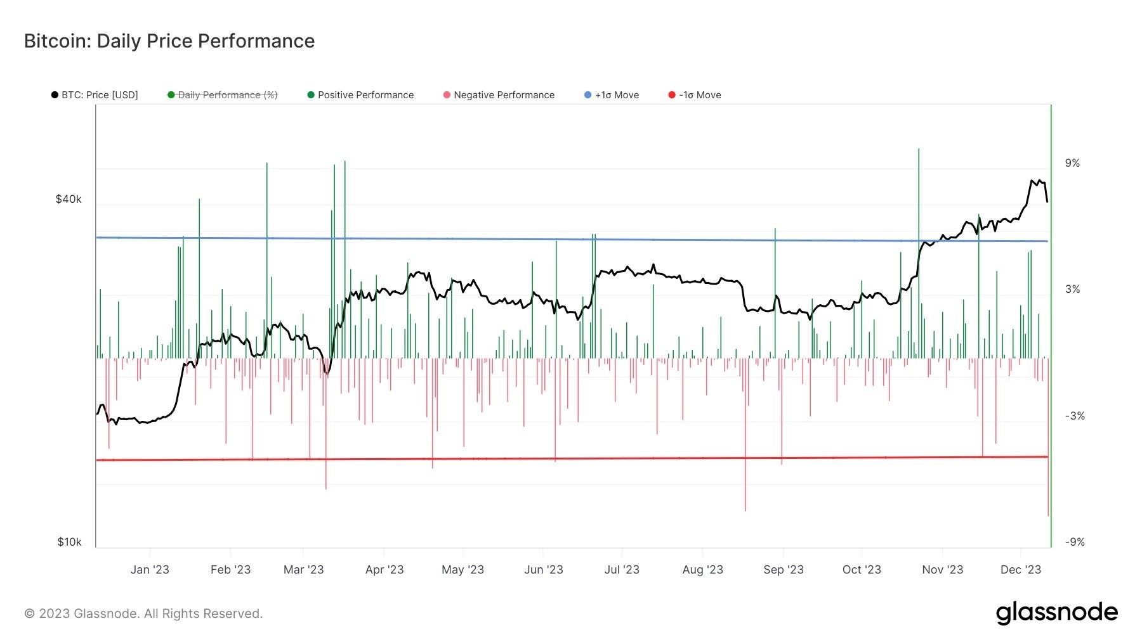1142x642 pixels.
Task: Toggle the Negative Performance legend item
Action: (x=499, y=95)
